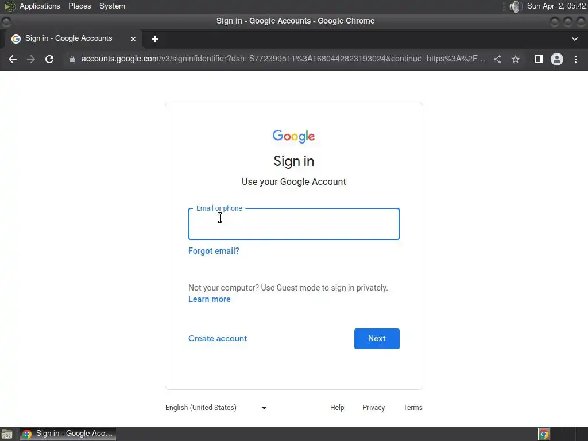The image size is (588, 441).
Task: Open the Terms link in the footer
Action: coord(412,408)
